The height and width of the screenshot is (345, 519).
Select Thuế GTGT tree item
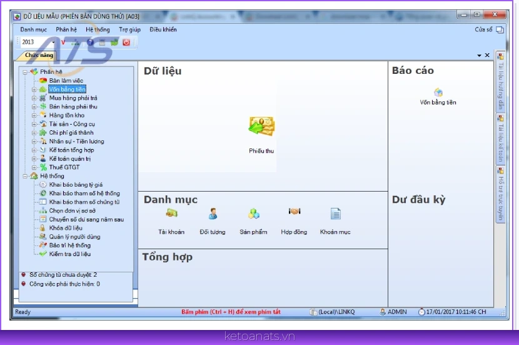[64, 167]
